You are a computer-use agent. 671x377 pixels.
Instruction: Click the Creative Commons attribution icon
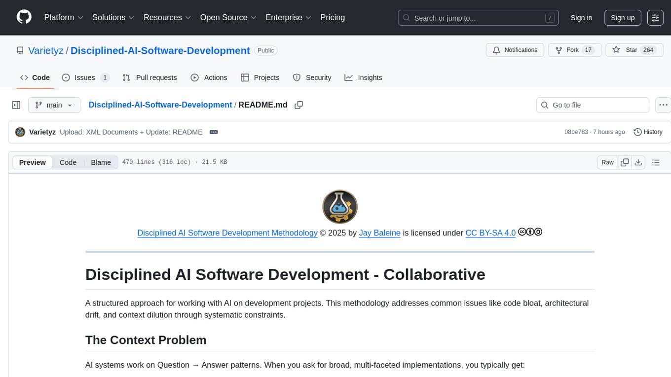530,231
